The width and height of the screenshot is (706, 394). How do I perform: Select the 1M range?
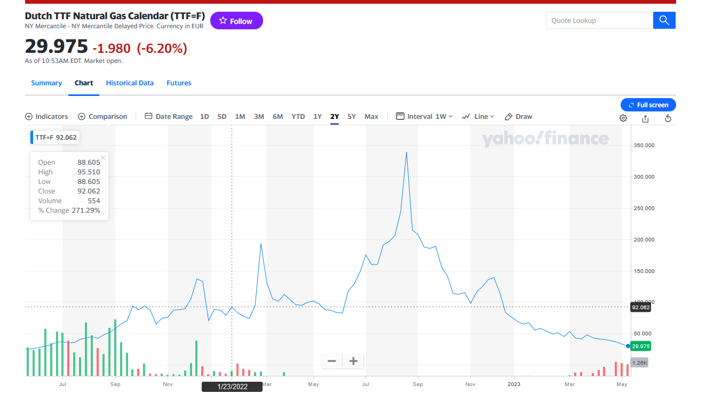pos(240,116)
